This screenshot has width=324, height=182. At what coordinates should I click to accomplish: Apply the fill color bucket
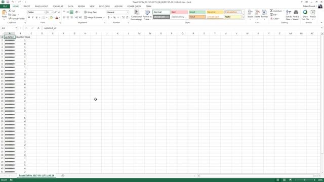pyautogui.click(x=51, y=18)
